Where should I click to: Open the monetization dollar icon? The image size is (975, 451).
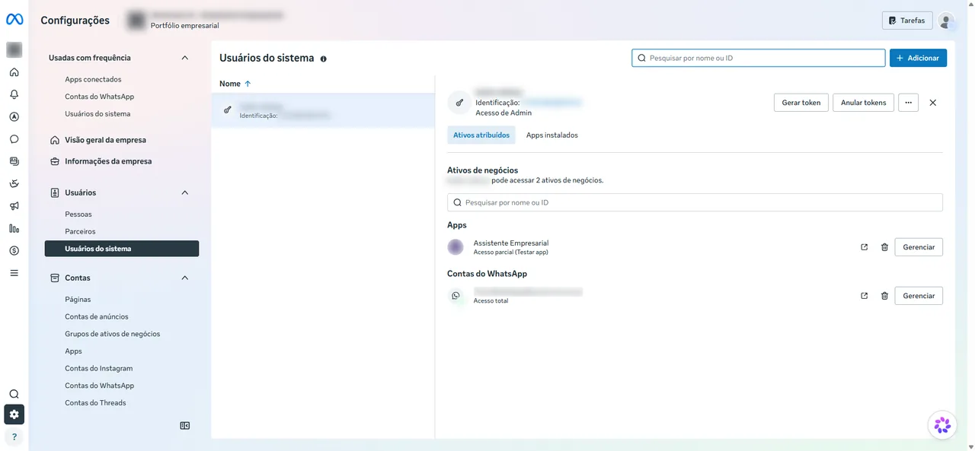[x=14, y=250]
